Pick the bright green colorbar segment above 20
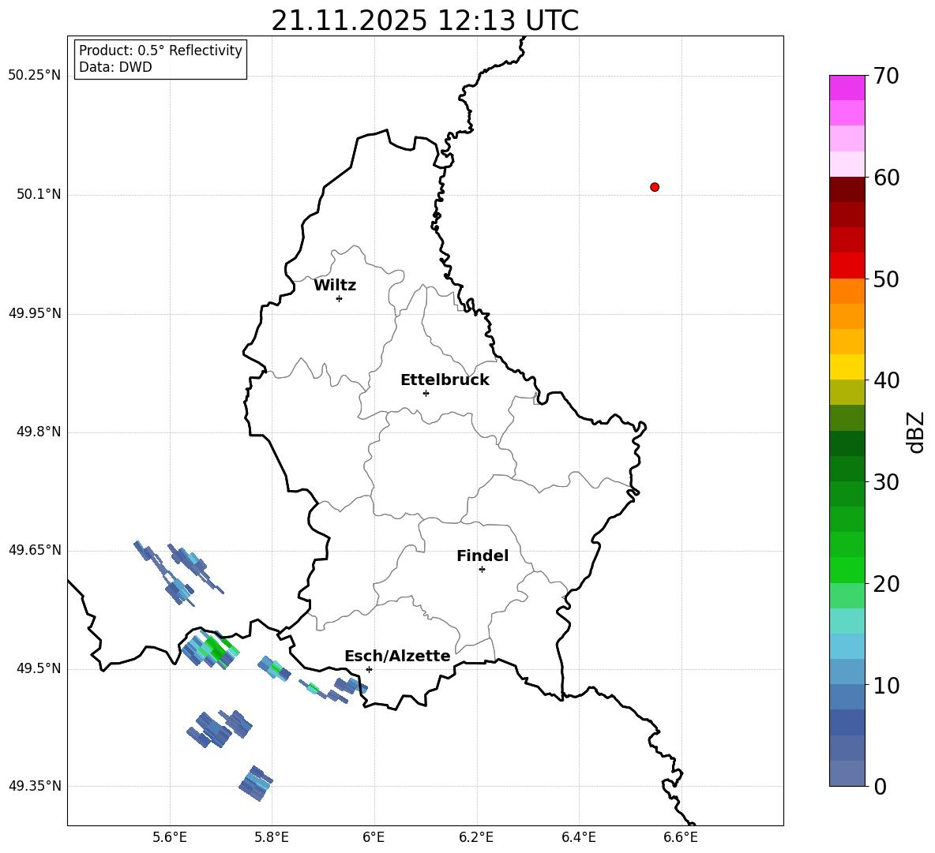The image size is (935, 853). point(847,570)
